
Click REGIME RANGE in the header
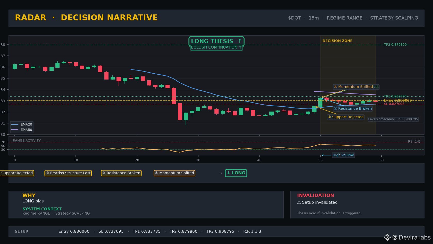point(345,18)
